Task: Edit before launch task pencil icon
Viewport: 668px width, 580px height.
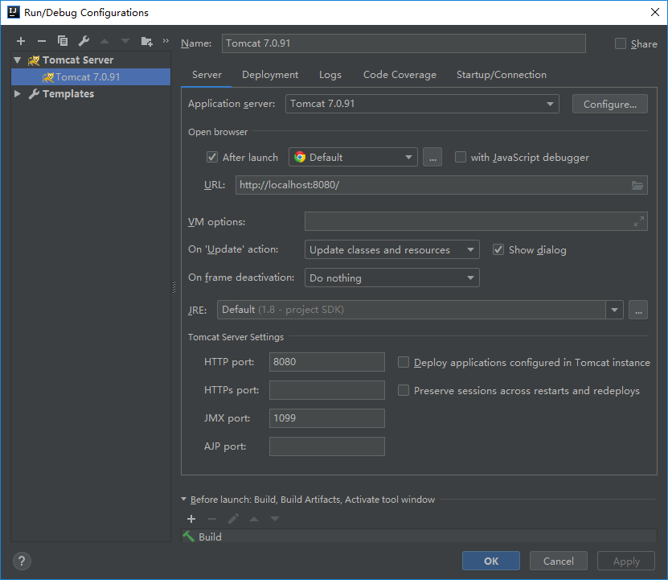Action: pyautogui.click(x=233, y=519)
